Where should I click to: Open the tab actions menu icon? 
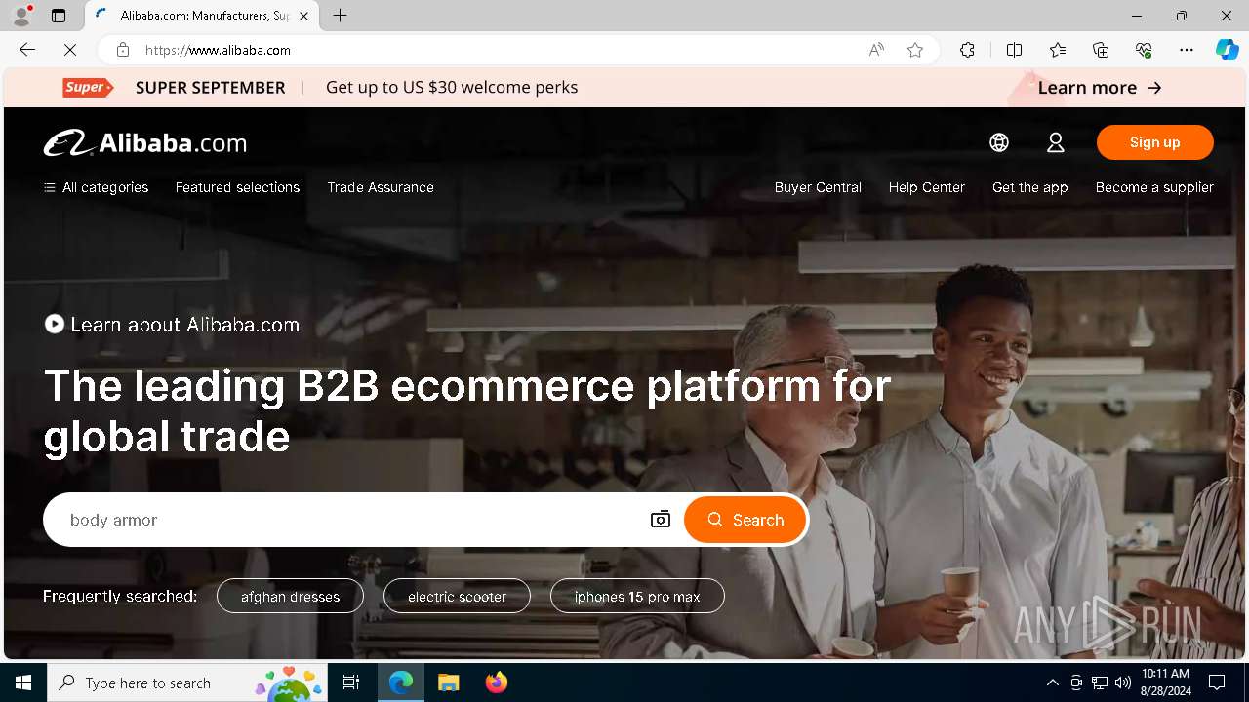tap(59, 16)
